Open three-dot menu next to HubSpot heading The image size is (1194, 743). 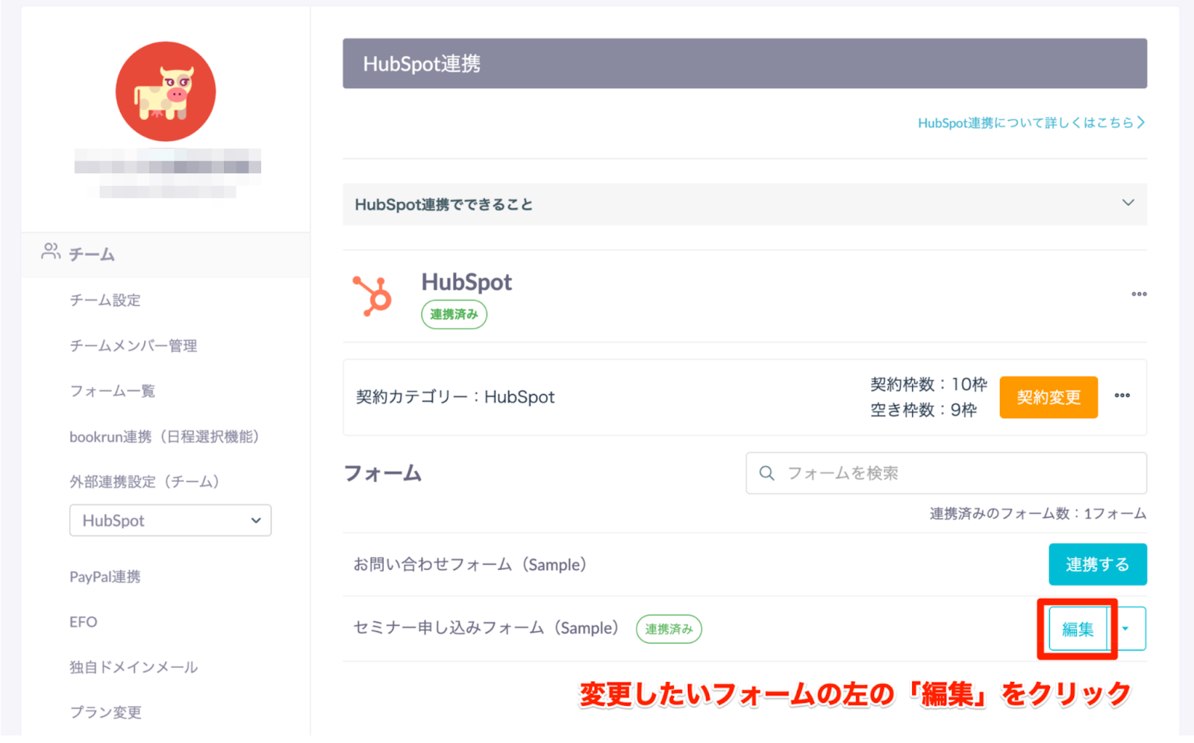tap(1139, 294)
